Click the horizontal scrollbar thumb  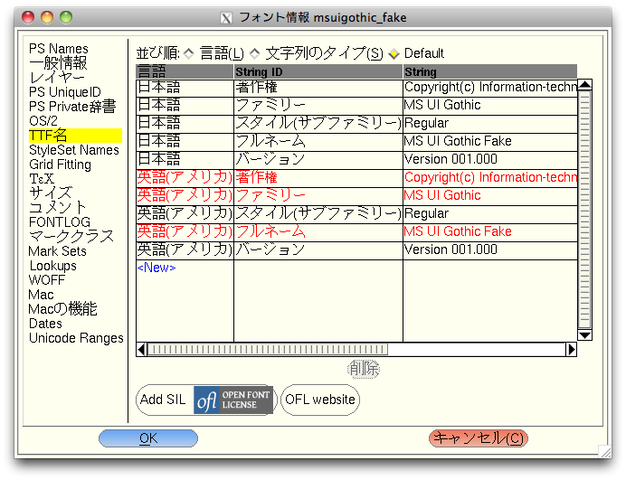[x=268, y=350]
